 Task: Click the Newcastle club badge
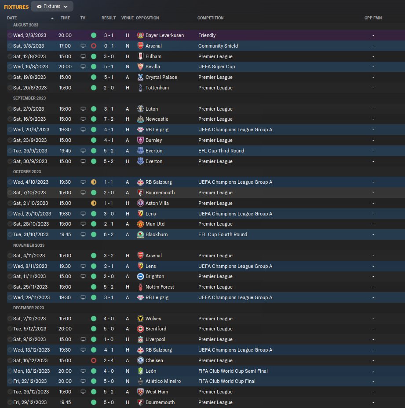pos(140,119)
